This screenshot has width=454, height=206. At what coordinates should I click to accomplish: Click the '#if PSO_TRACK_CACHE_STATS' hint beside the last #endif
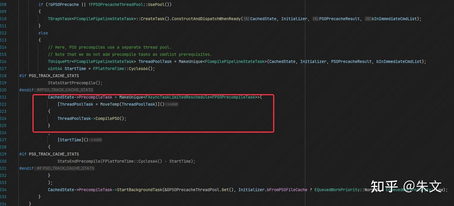pos(65,168)
